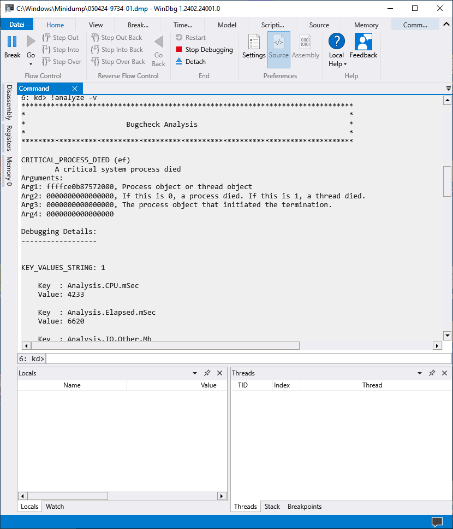Screen dimensions: 453x529
Task: Click the Step Over Back icon
Action: click(x=95, y=62)
